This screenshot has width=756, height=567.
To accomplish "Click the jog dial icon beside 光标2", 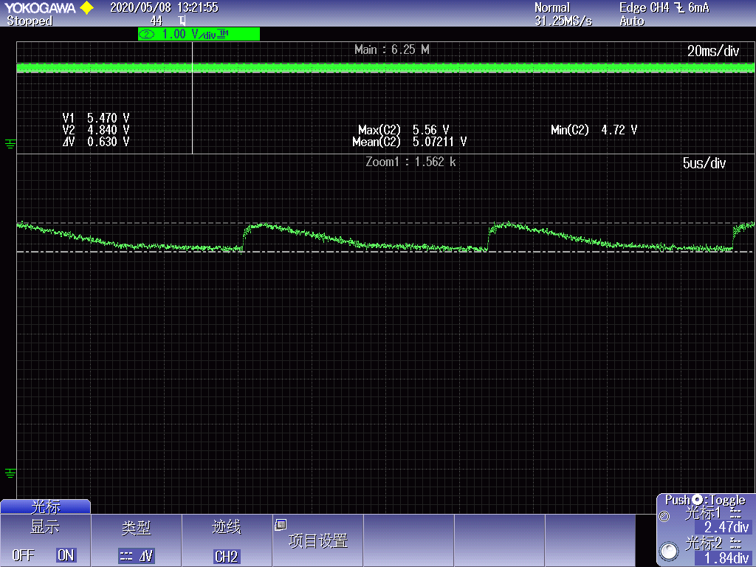I will (669, 551).
